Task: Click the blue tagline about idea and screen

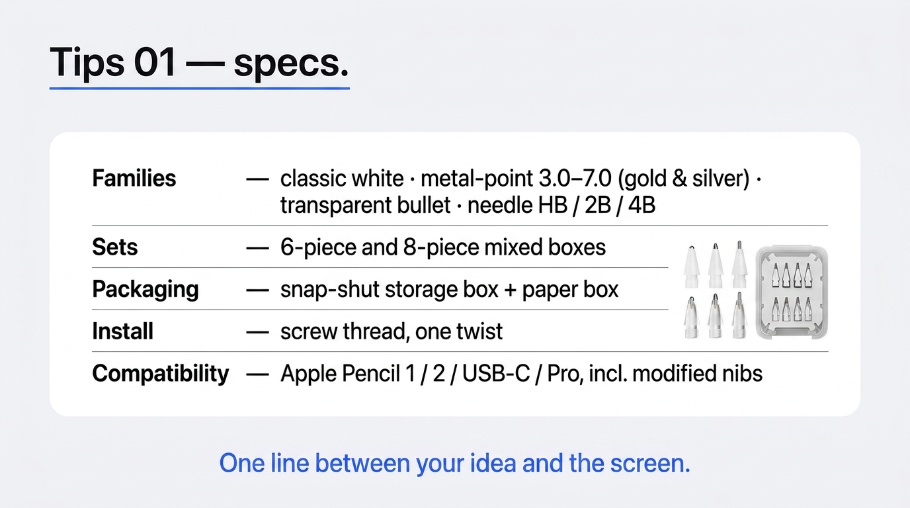Action: (x=454, y=463)
